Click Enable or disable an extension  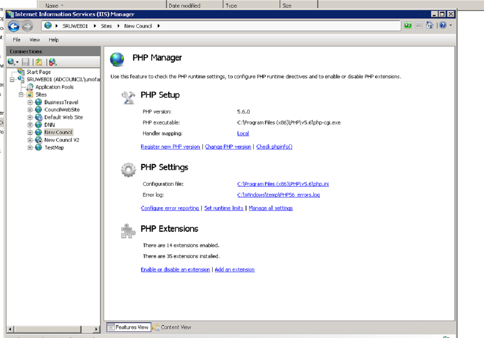pos(175,269)
